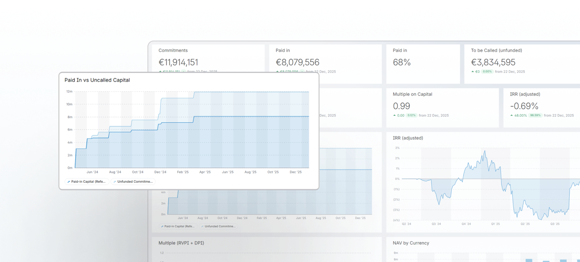
Task: Click 'from 22 Dec, 2025' under 0.99
Action: (x=434, y=115)
